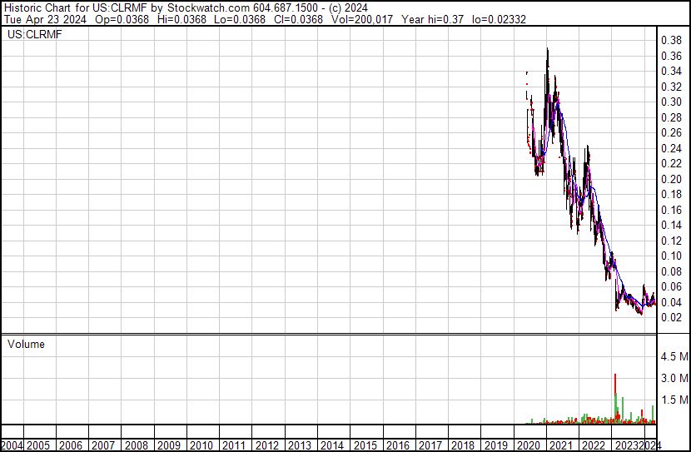Click the 2013 year label on time axis
This screenshot has height=452, width=691.
(x=300, y=446)
